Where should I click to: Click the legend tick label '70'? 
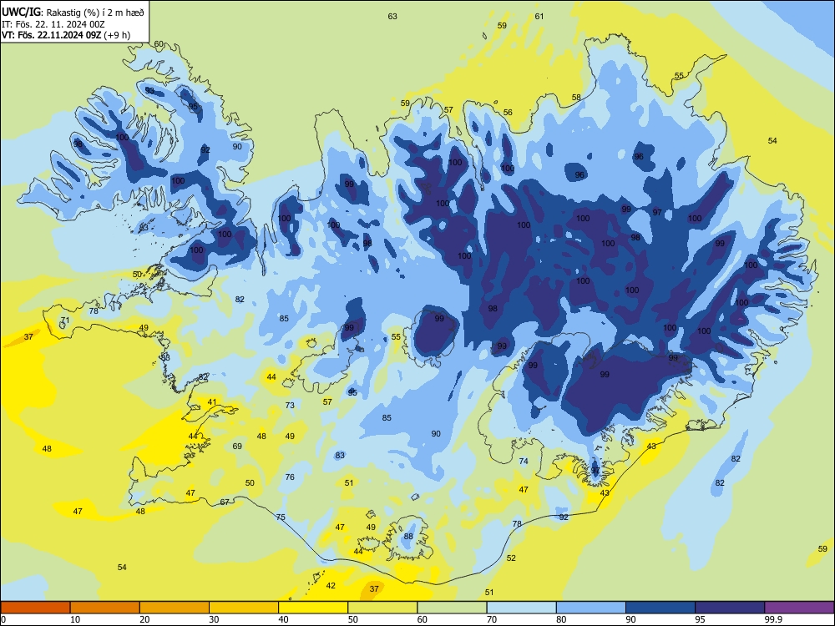(492, 619)
